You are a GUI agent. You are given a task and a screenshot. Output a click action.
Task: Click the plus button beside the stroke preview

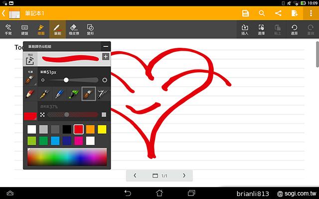105,57
